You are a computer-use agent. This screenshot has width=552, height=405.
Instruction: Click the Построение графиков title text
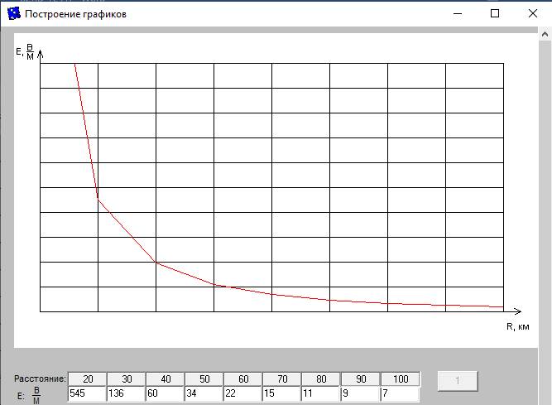click(75, 14)
